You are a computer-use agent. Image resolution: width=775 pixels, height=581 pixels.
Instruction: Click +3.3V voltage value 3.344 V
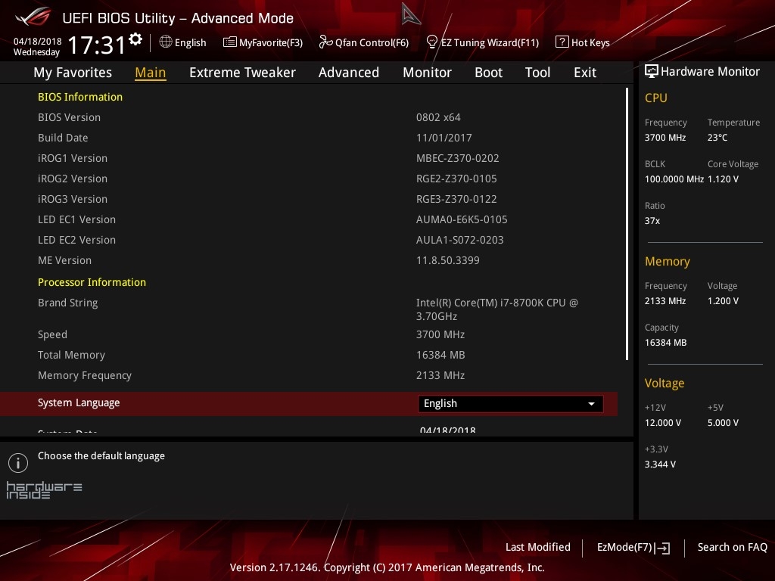pos(660,464)
